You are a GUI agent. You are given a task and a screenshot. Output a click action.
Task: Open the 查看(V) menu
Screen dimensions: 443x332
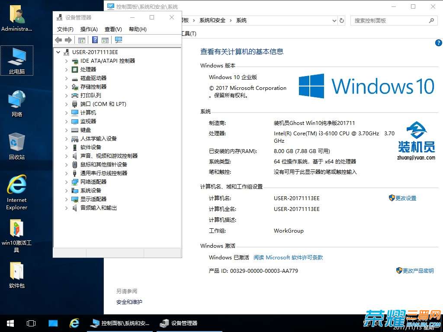pos(113,29)
